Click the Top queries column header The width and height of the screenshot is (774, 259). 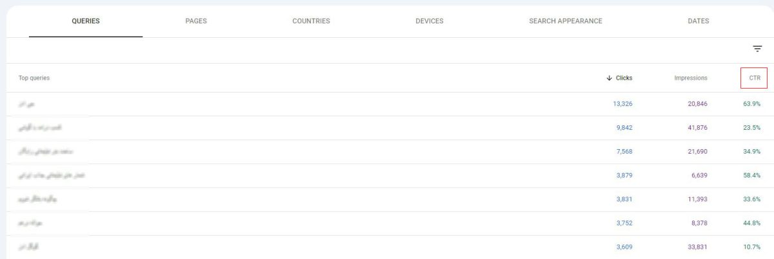coord(34,78)
